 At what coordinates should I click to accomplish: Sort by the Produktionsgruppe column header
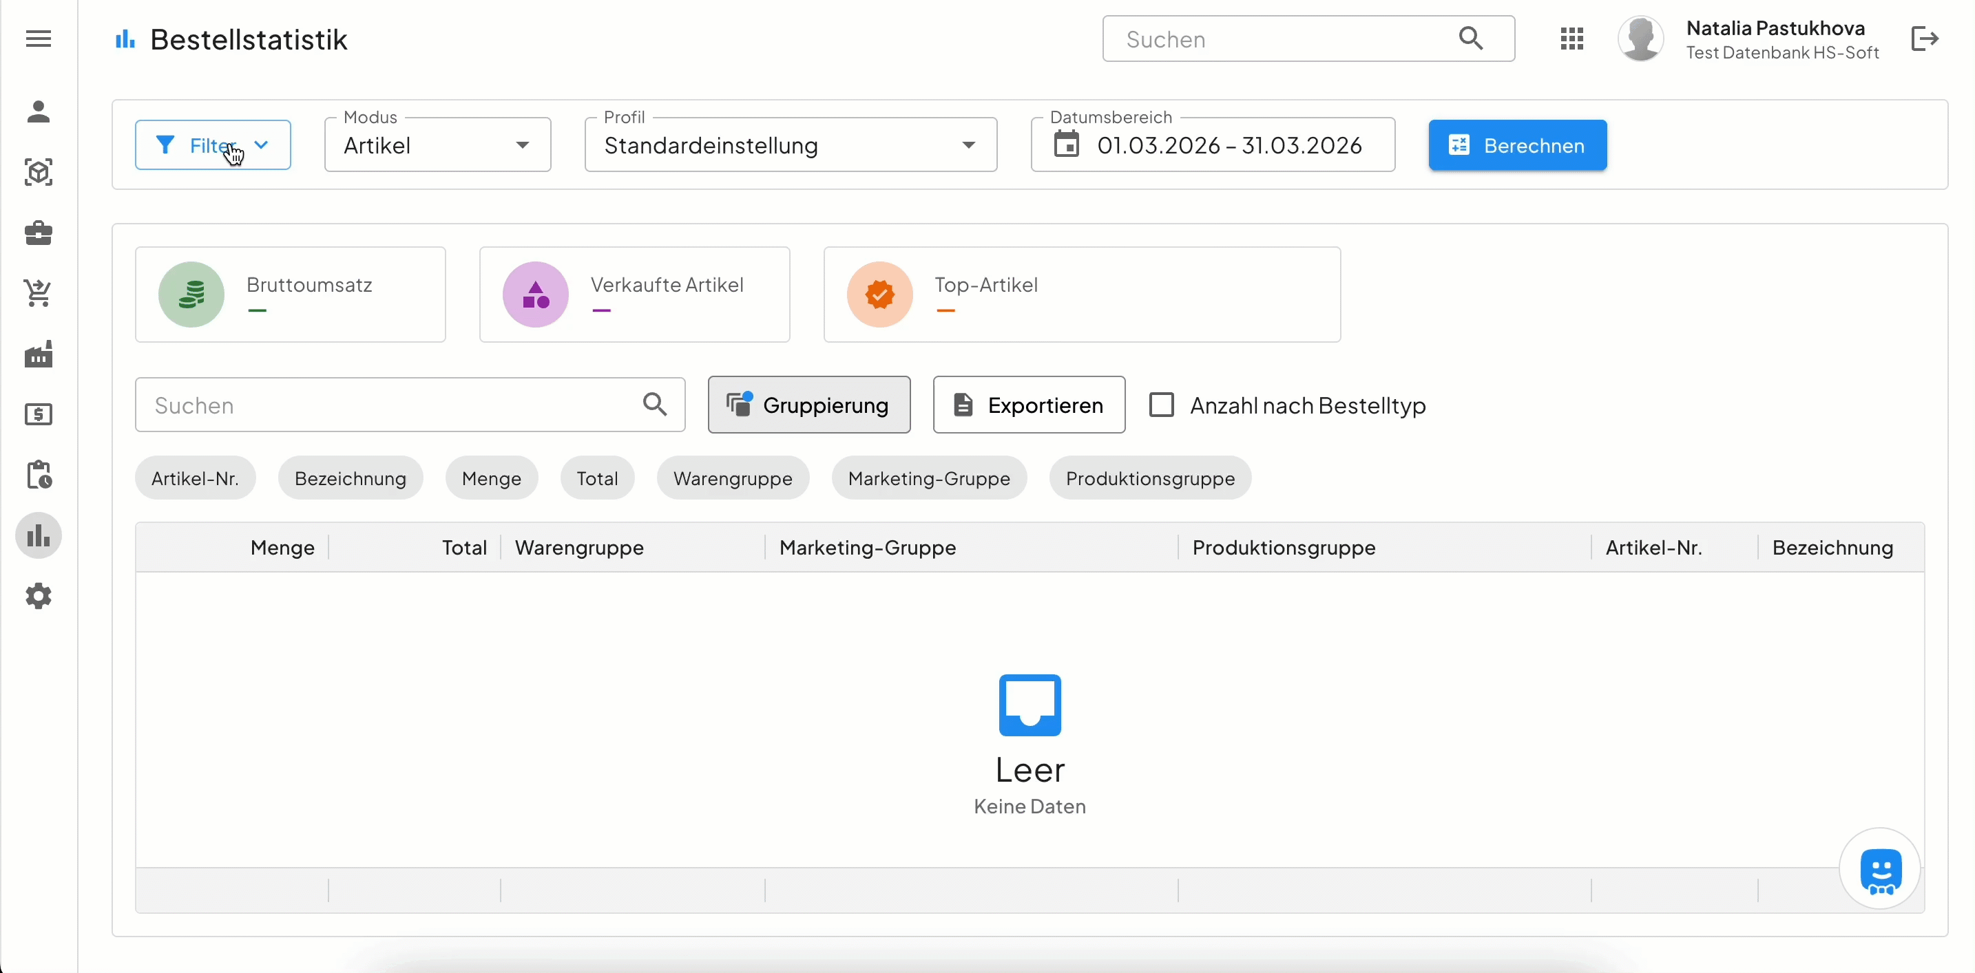[1284, 547]
